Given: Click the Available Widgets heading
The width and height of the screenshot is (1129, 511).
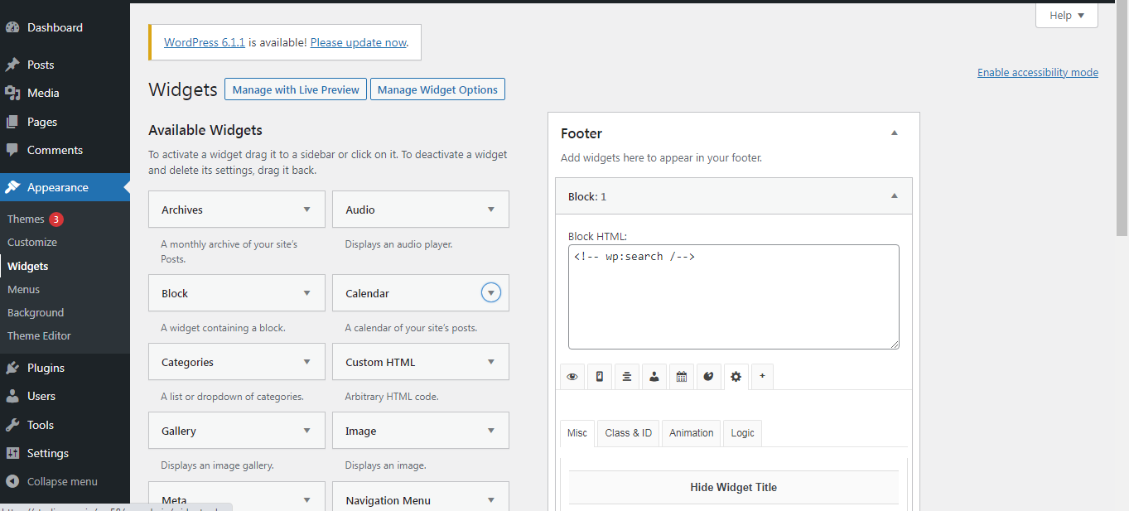Looking at the screenshot, I should [205, 130].
